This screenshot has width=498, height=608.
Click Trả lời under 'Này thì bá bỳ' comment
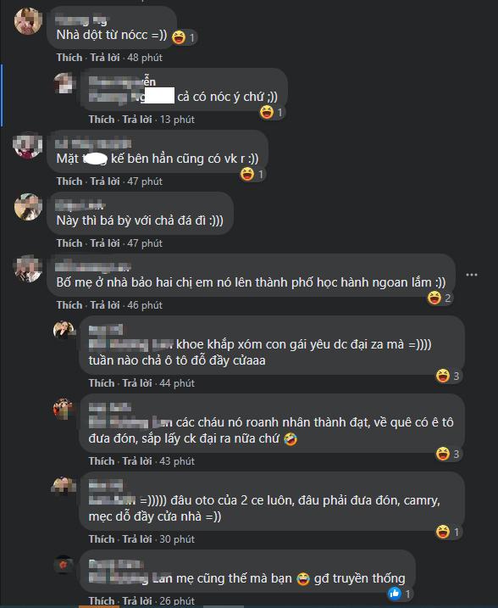(x=105, y=243)
